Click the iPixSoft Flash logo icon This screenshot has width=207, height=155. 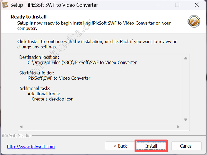[194, 21]
